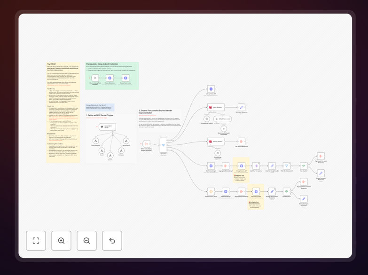The height and width of the screenshot is (275, 368).
Task: Open Aggregate Embeddings node before Recommend API
Action: coord(242,192)
